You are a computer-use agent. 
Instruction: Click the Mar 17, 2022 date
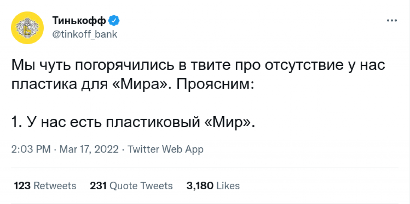[x=89, y=150]
